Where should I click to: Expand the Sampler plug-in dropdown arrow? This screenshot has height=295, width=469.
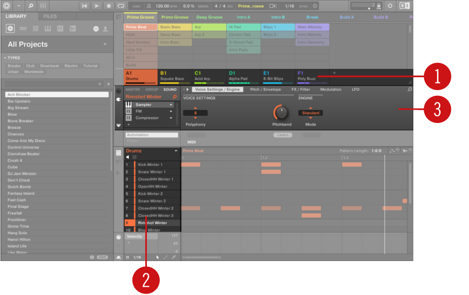[171, 105]
